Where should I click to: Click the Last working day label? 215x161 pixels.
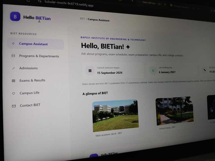165,67
